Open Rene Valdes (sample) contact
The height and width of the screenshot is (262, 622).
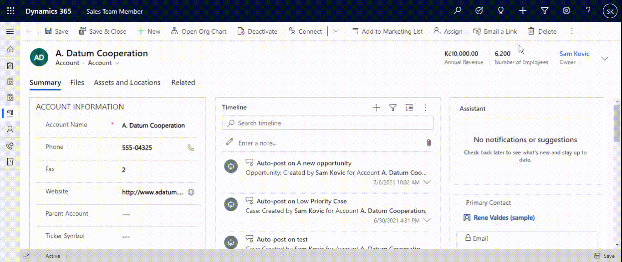[x=504, y=218]
